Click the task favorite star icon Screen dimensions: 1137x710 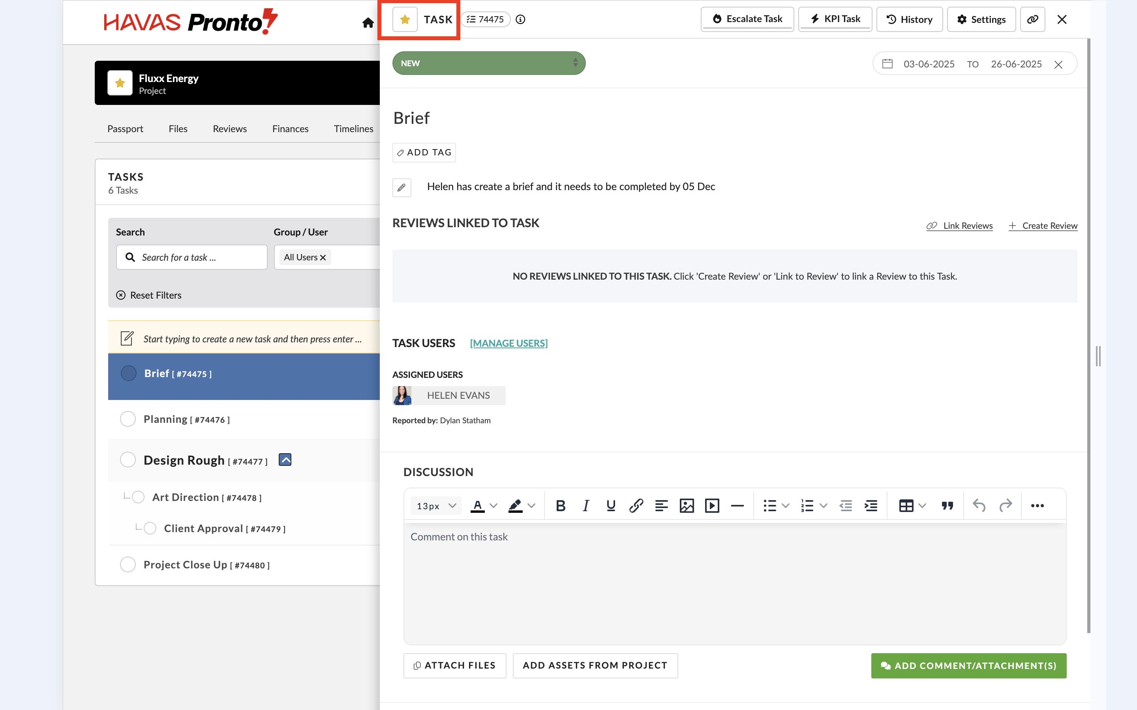[x=405, y=19]
